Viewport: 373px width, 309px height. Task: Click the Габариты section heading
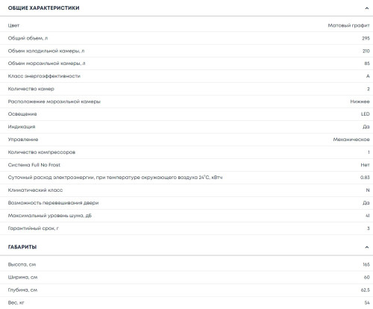22,247
